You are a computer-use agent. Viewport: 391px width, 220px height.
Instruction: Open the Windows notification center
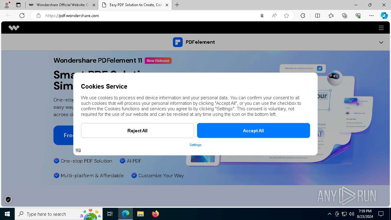point(381,214)
